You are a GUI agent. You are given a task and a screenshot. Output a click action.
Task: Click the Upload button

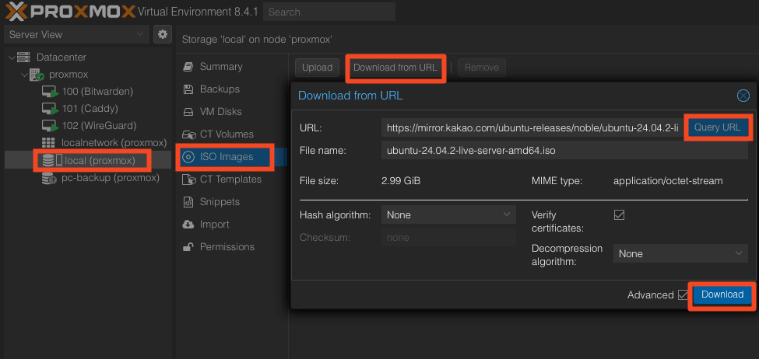click(x=317, y=68)
